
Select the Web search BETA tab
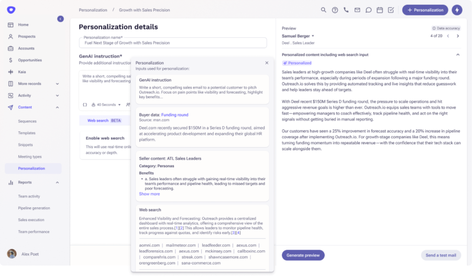104,120
